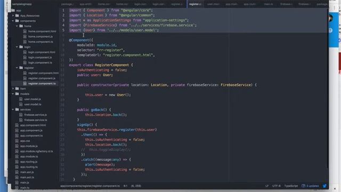
Task: Click the file icon beside app.css
Action: 17,141
